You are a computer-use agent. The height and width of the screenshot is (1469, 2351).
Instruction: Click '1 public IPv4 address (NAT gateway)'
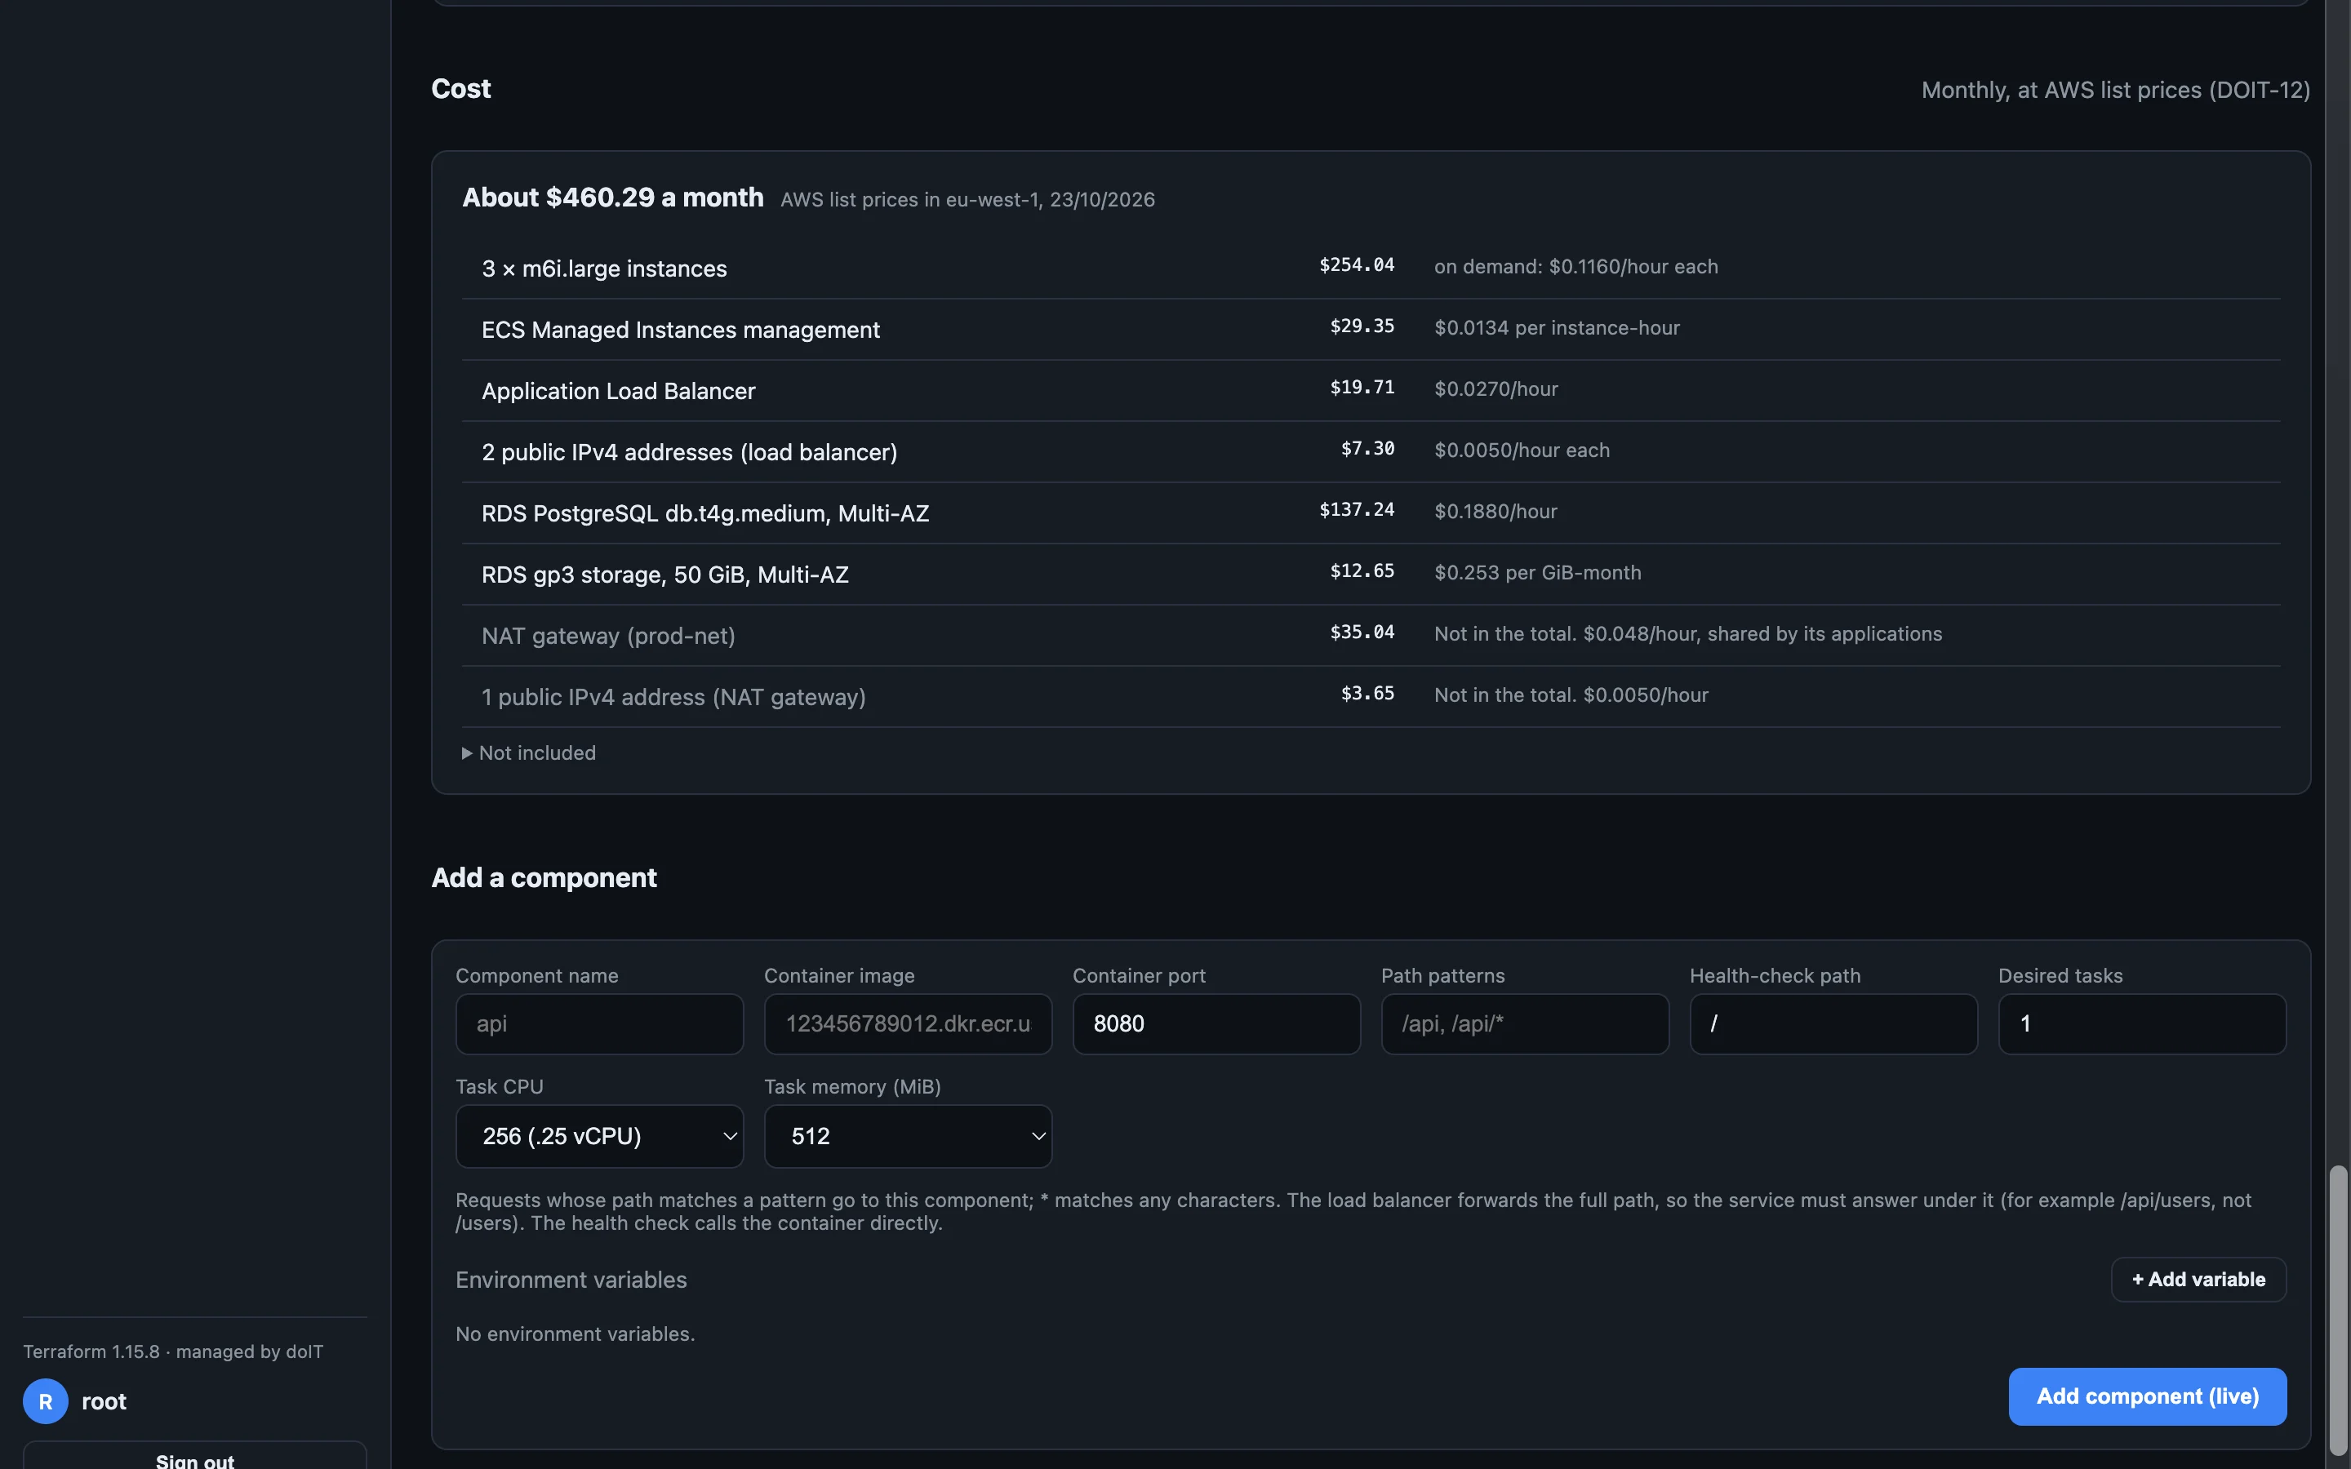point(674,697)
